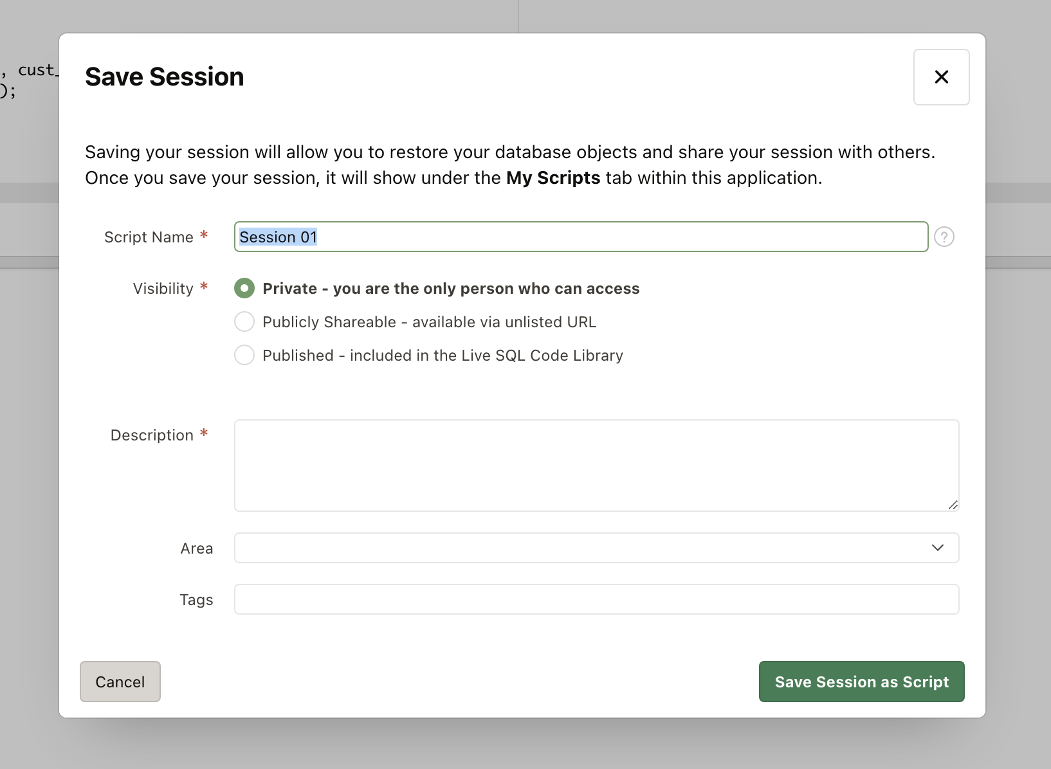Click the Published option label text

click(x=443, y=356)
